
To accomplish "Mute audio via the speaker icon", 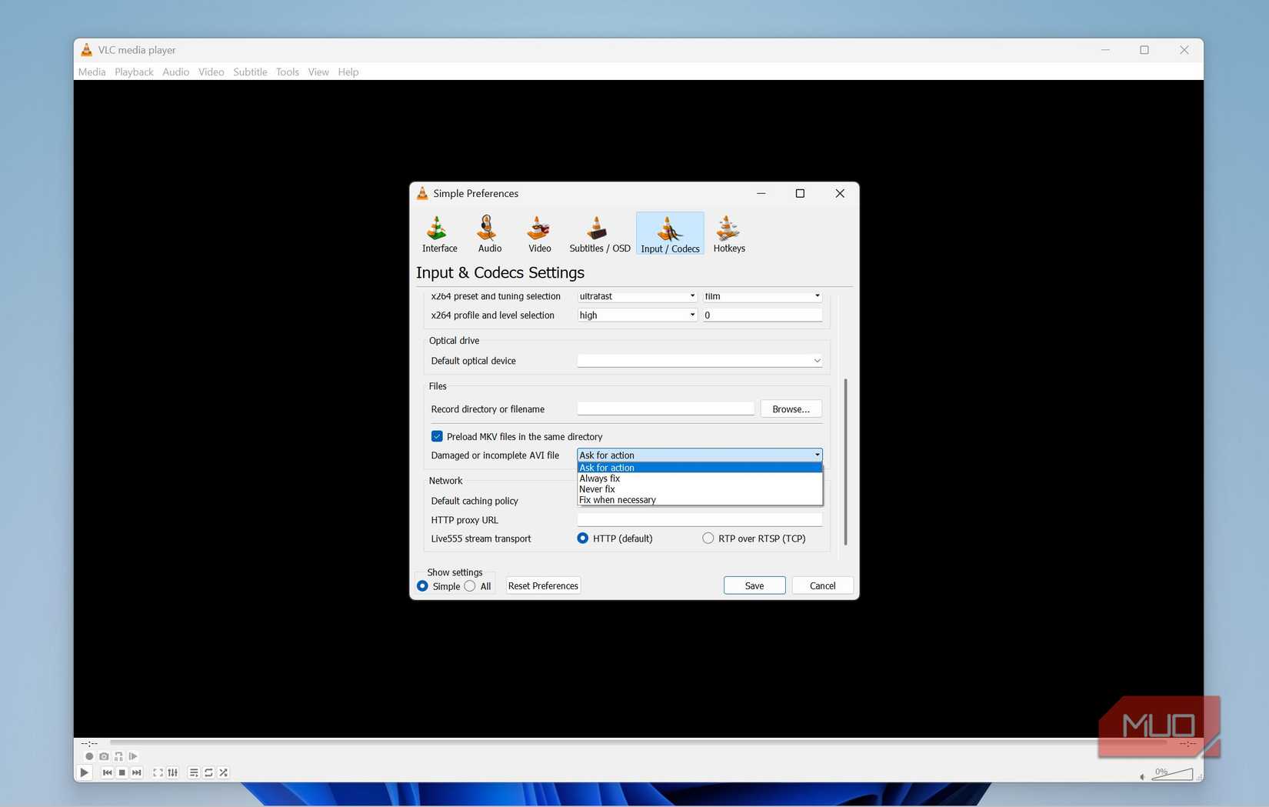I will 1142,776.
